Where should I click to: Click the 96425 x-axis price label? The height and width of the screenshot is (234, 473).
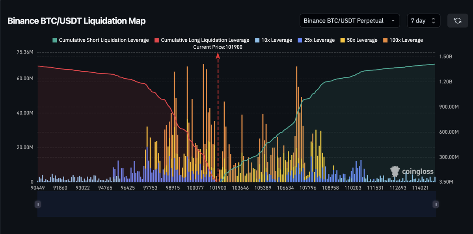tap(127, 188)
